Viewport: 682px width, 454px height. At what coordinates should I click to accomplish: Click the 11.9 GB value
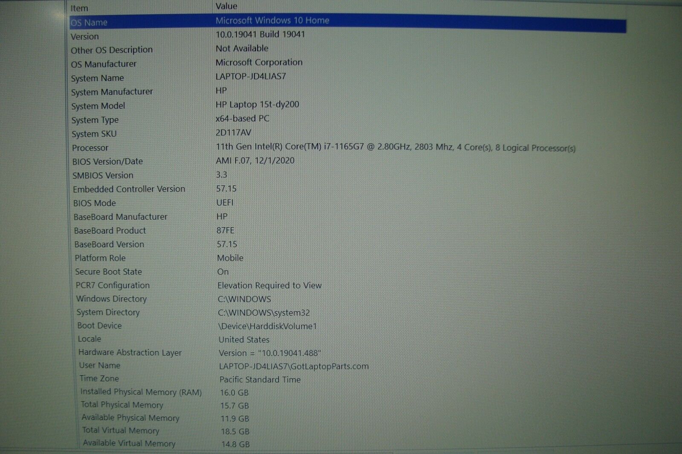235,419
